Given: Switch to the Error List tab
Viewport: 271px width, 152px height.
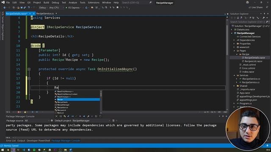Looking at the screenshot, I should click(11, 141).
